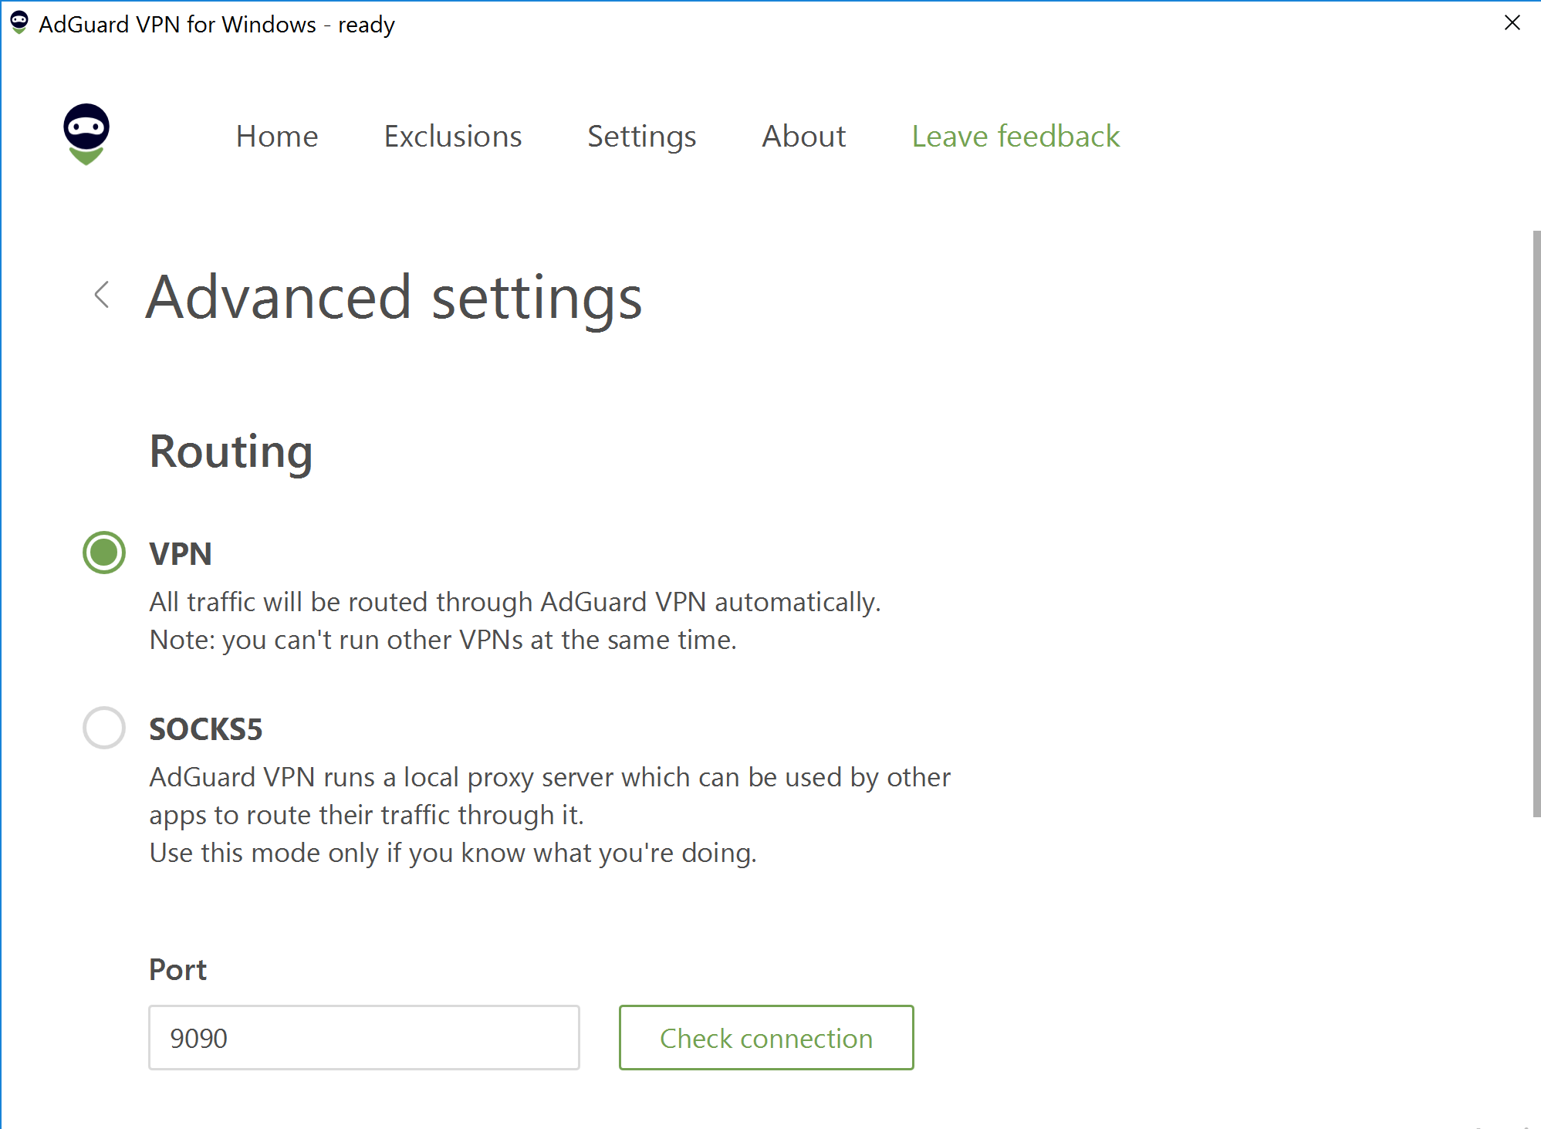The width and height of the screenshot is (1541, 1129).
Task: Go back using the left chevron arrow
Action: pos(101,295)
